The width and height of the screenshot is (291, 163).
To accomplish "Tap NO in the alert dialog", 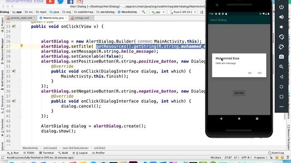I will tap(250, 73).
